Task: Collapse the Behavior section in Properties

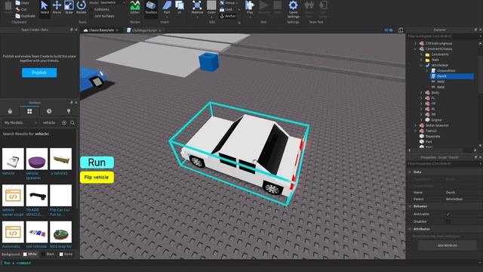Action: pyautogui.click(x=410, y=206)
